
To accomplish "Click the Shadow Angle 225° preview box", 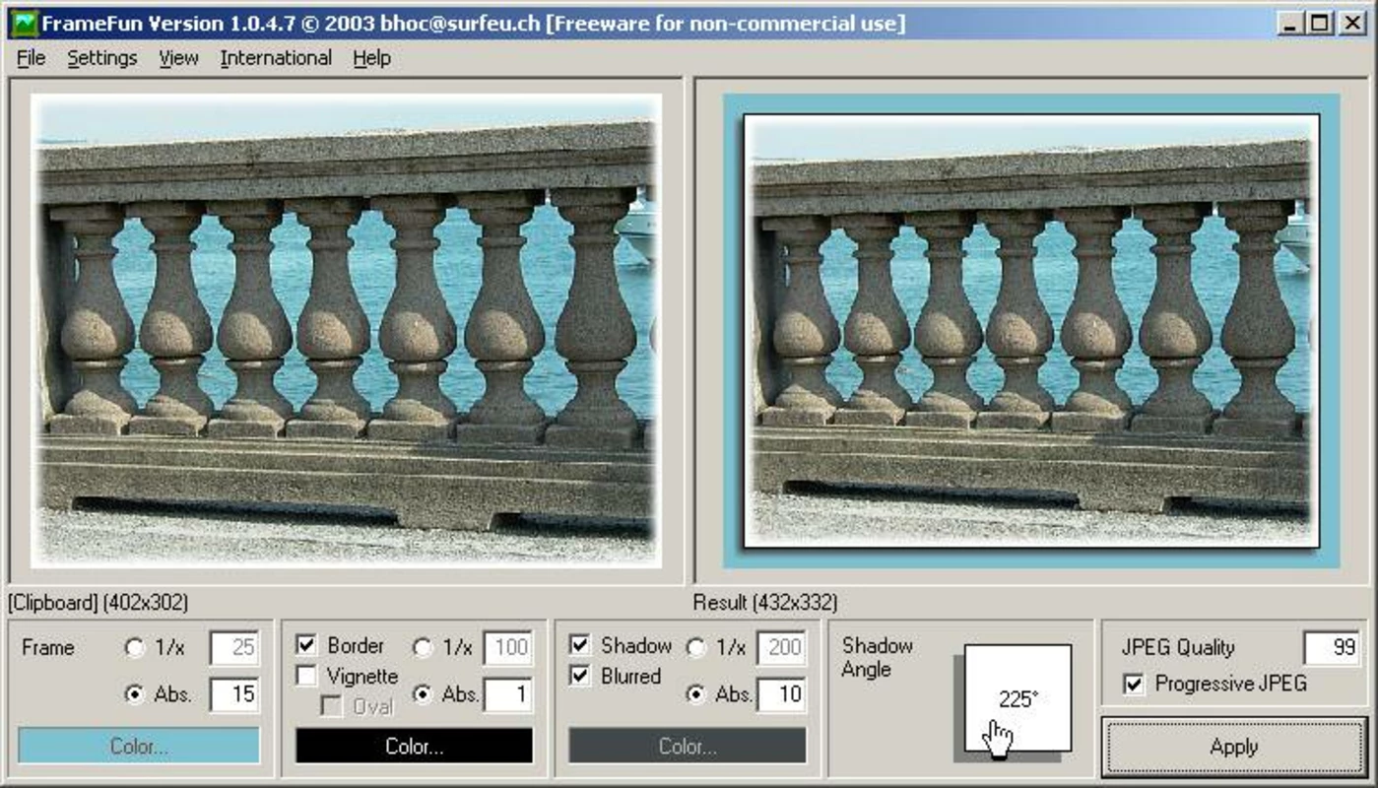I will click(x=1017, y=698).
